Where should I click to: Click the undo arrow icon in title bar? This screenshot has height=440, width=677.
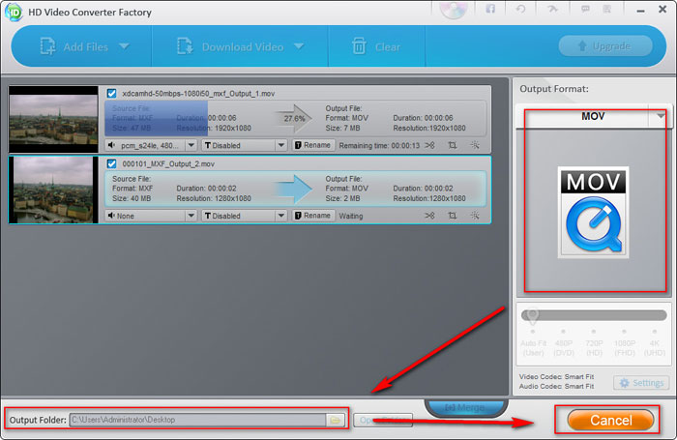pyautogui.click(x=520, y=9)
